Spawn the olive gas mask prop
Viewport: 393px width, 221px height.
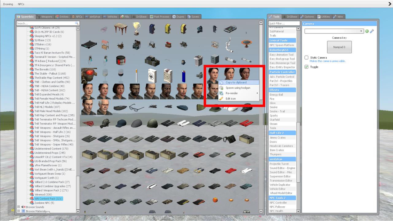[105, 123]
